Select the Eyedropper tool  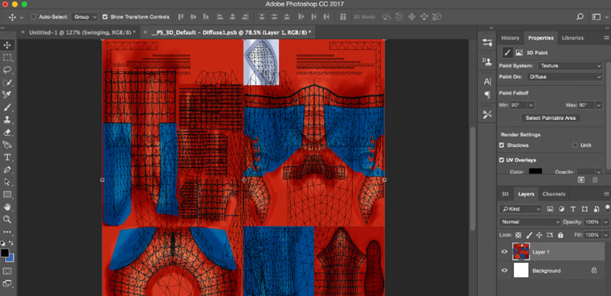(7, 95)
